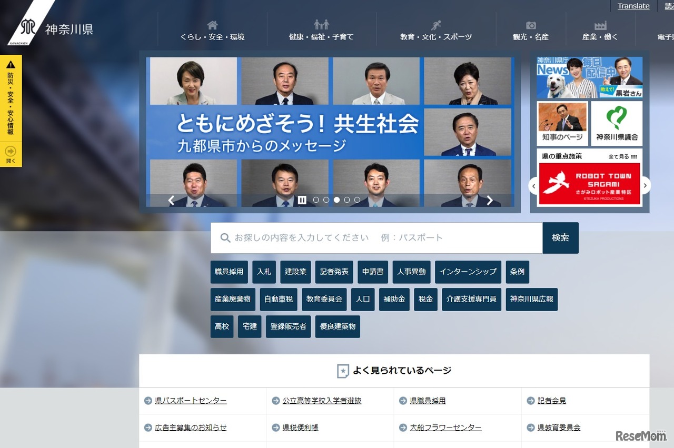The height and width of the screenshot is (448, 674).
Task: Select the 高校 keyword tag
Action: (x=222, y=326)
